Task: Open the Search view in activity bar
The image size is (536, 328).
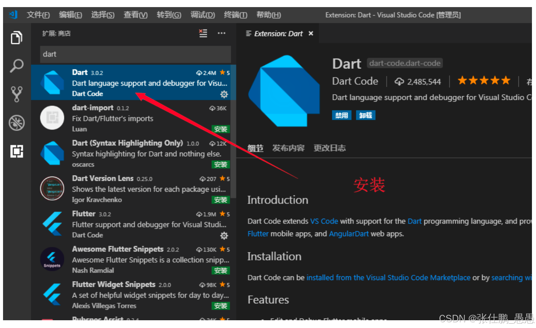Action: [x=17, y=66]
